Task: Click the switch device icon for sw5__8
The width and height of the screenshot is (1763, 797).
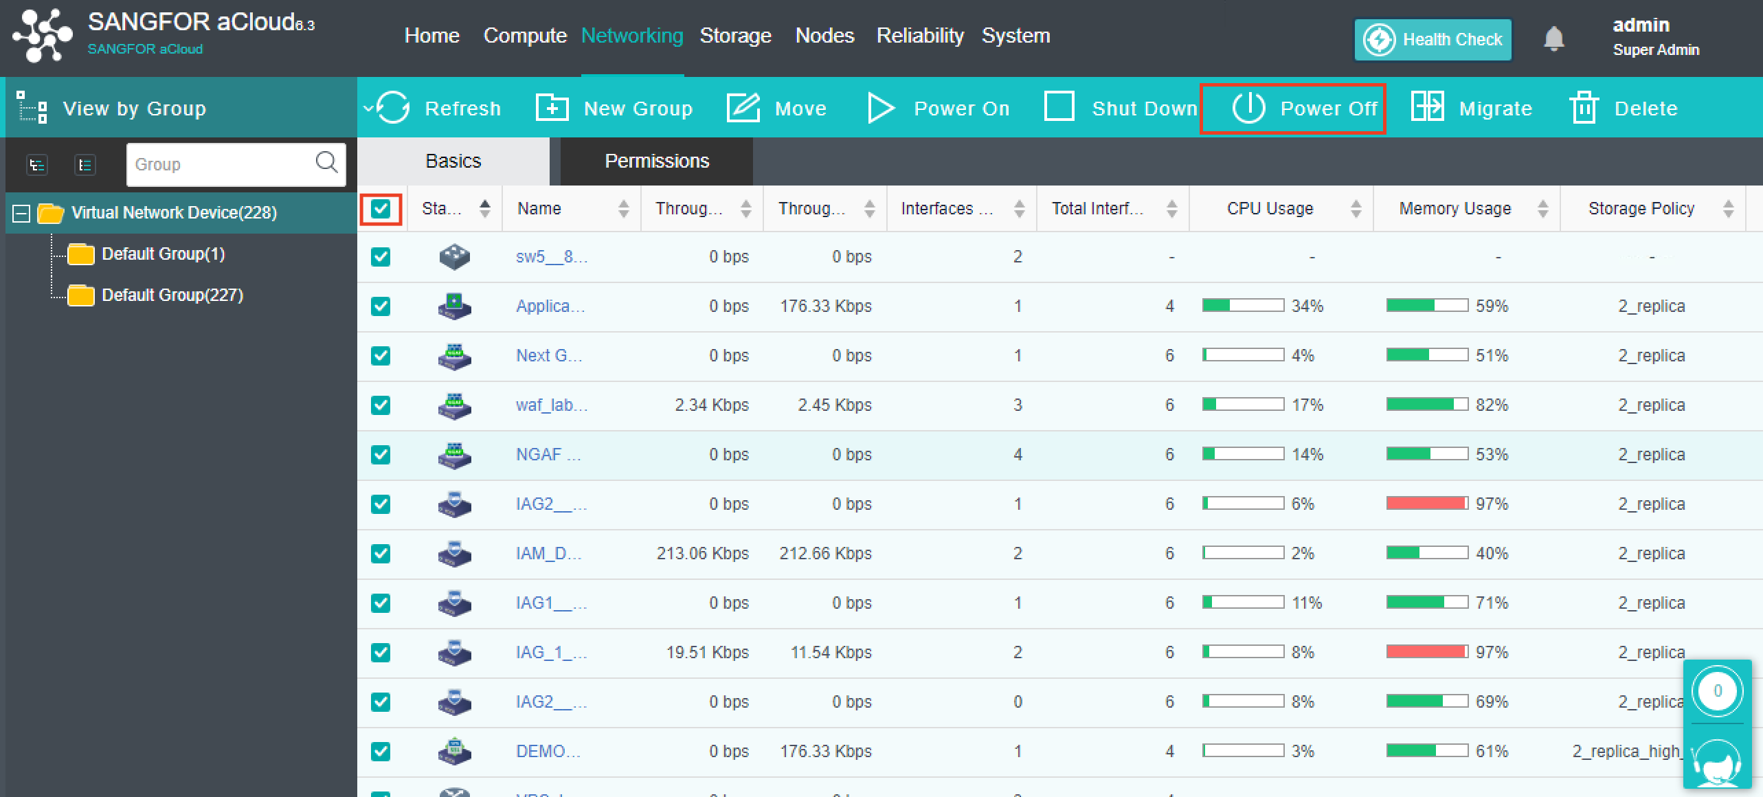Action: (x=454, y=257)
